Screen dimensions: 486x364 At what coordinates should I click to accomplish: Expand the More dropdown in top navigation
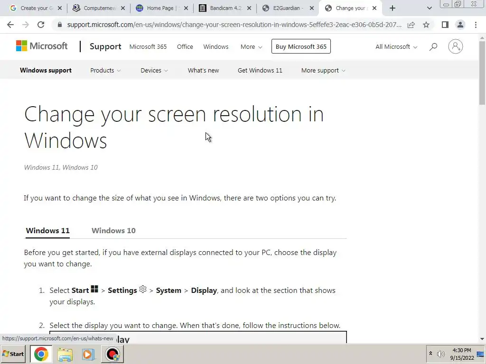[252, 47]
